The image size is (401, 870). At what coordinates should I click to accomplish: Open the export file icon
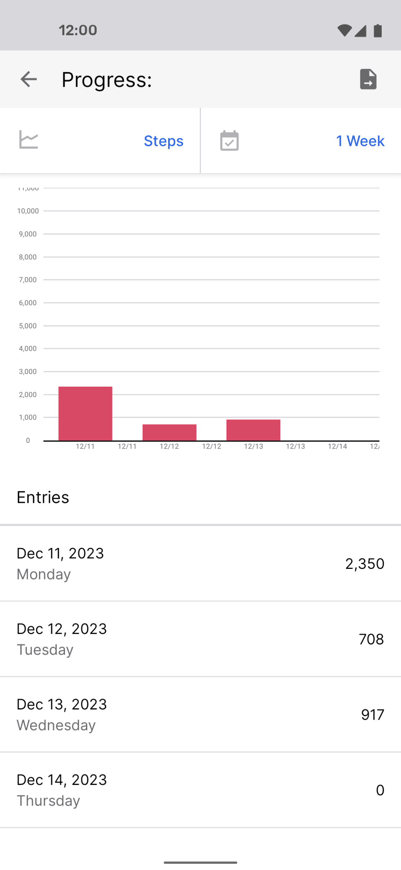tap(368, 79)
